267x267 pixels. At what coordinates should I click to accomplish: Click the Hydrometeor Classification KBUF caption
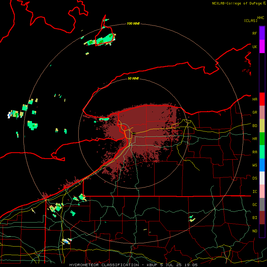[x=133, y=265]
